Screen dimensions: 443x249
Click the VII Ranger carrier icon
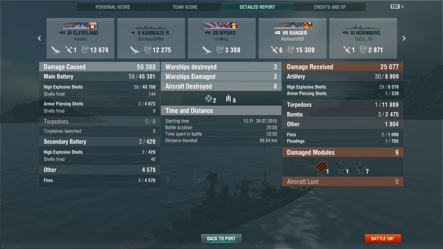(x=277, y=33)
